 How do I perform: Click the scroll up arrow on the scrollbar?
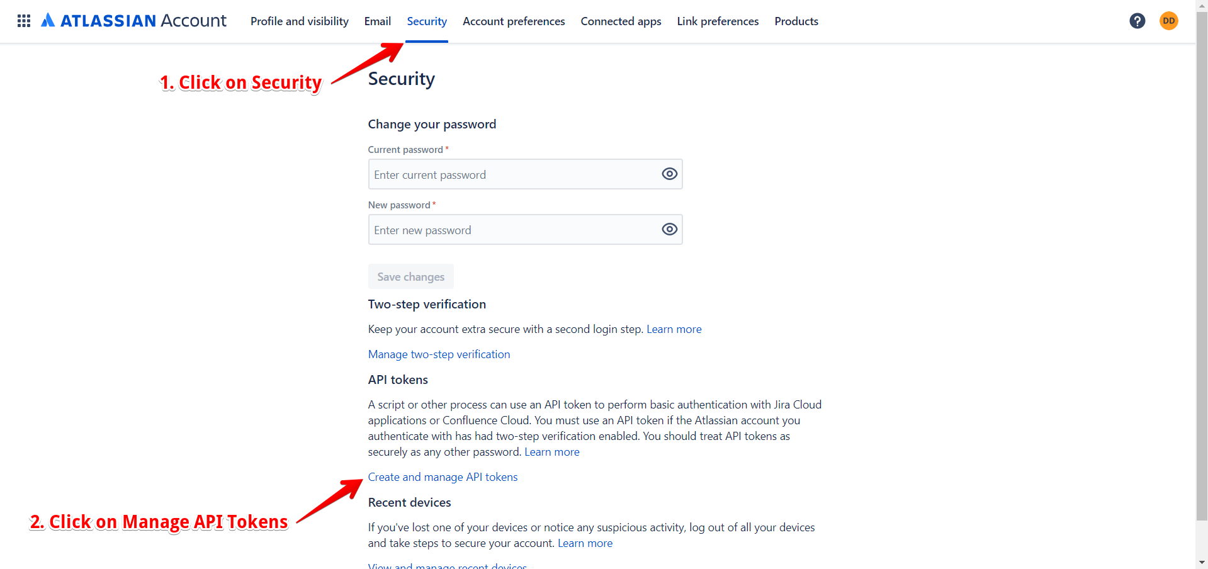[1201, 5]
